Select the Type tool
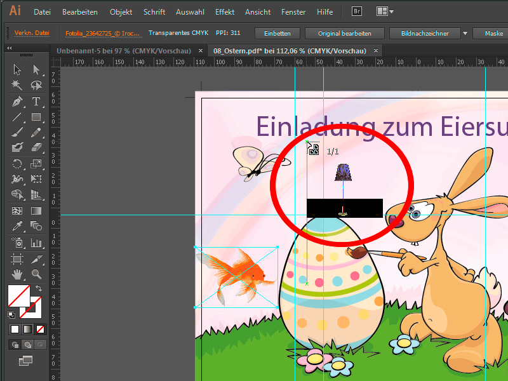The image size is (508, 381). coord(36,102)
